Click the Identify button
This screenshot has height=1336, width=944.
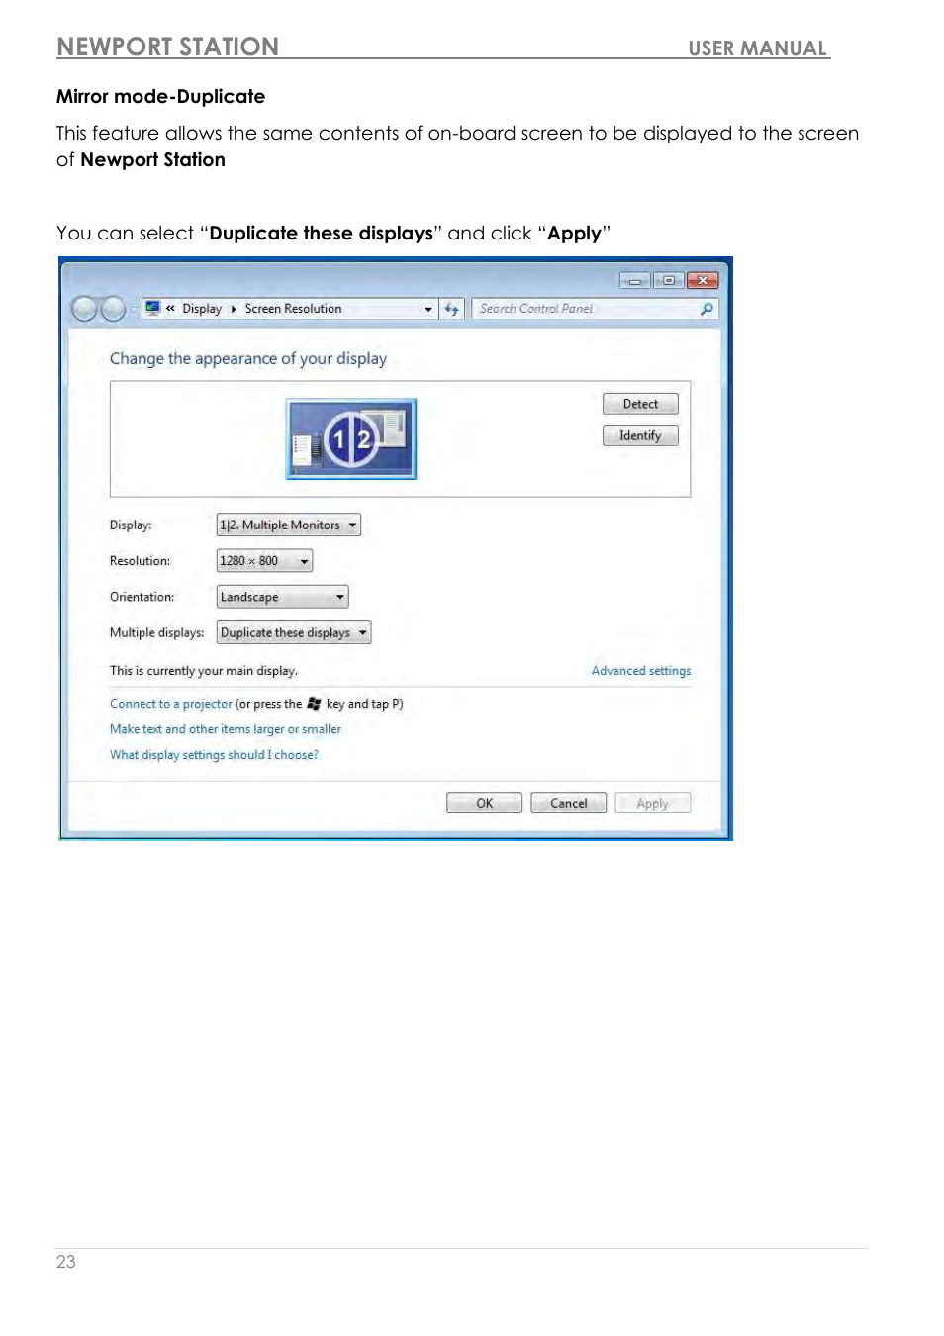[640, 435]
